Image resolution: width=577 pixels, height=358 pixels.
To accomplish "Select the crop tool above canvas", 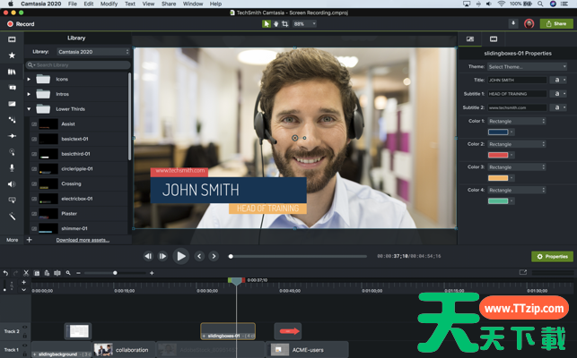I will [284, 24].
